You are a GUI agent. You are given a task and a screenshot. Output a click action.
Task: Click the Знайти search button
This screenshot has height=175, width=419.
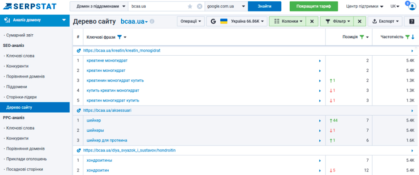point(264,6)
